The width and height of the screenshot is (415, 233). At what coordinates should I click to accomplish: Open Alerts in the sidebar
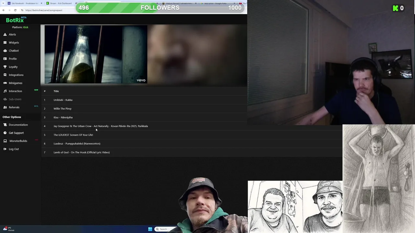[x=12, y=34]
